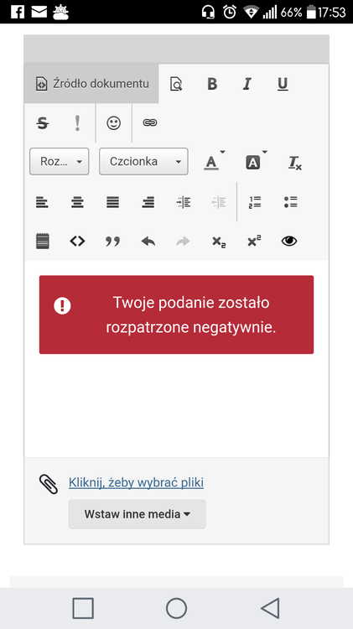Toggle the preview eye icon
Screen dimensions: 353x629
pos(289,241)
